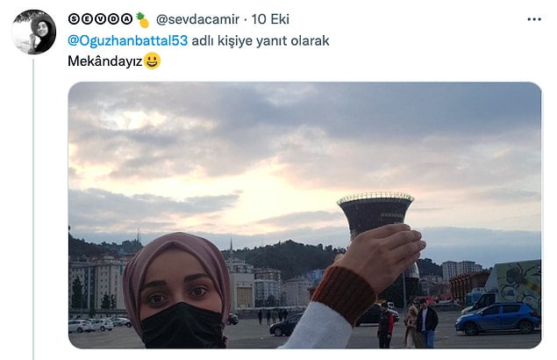557x360 pixels.
Task: Click the circled-letter SEVDA display name
Action: click(100, 18)
